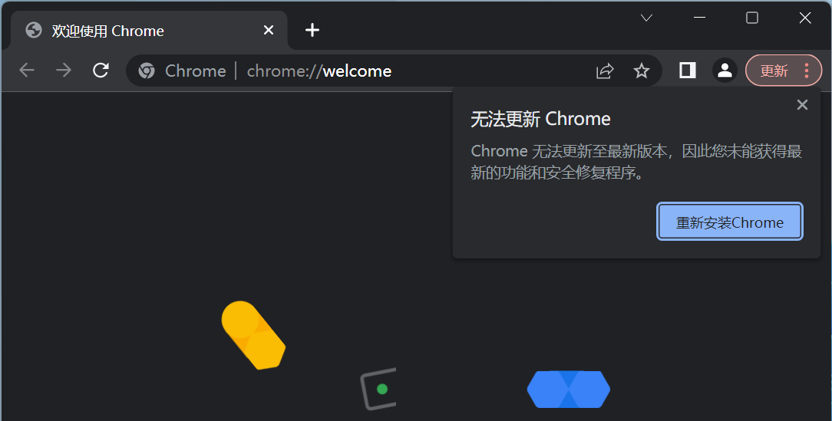
Task: Open a new tab with plus button
Action: [x=312, y=30]
